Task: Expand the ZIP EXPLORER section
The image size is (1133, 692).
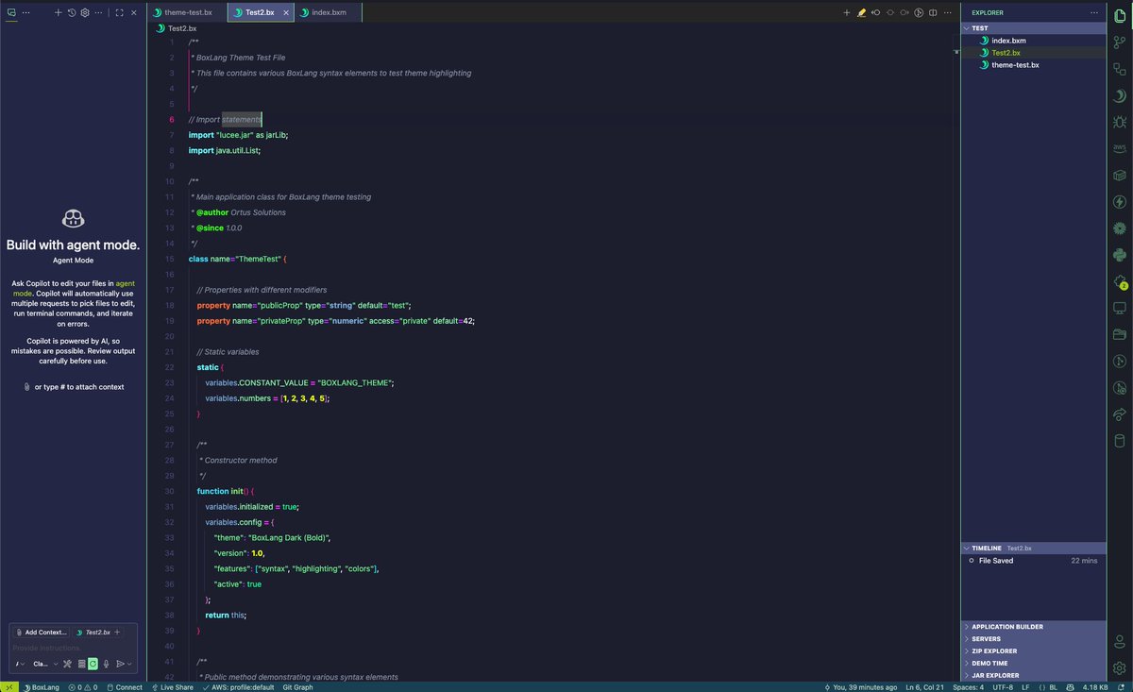Action: (x=1034, y=651)
